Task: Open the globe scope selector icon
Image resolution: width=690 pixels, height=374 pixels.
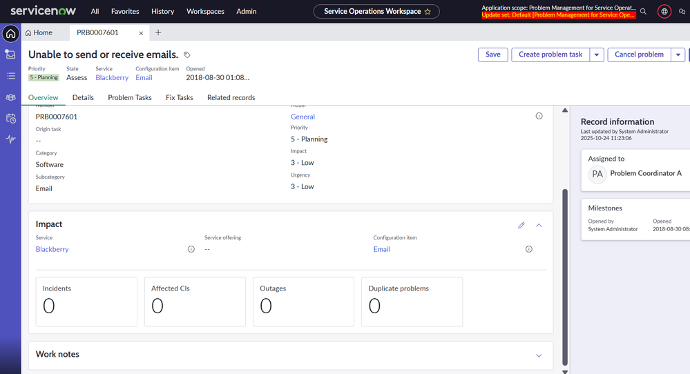Action: [664, 12]
